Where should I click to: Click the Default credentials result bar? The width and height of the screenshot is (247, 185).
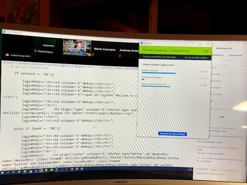(158, 73)
